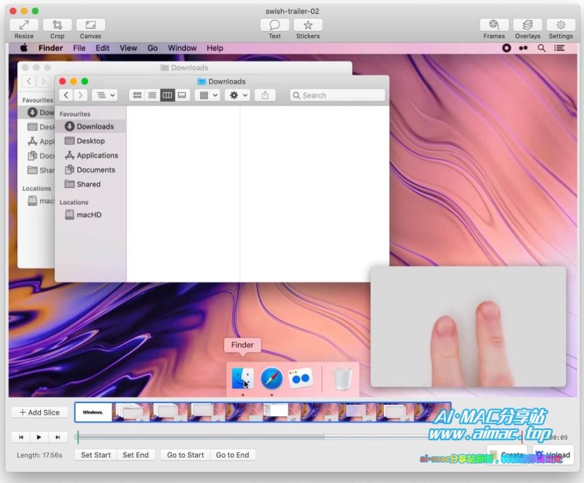Click the Finder icon in the Dock
584x483 pixels.
pyautogui.click(x=243, y=378)
